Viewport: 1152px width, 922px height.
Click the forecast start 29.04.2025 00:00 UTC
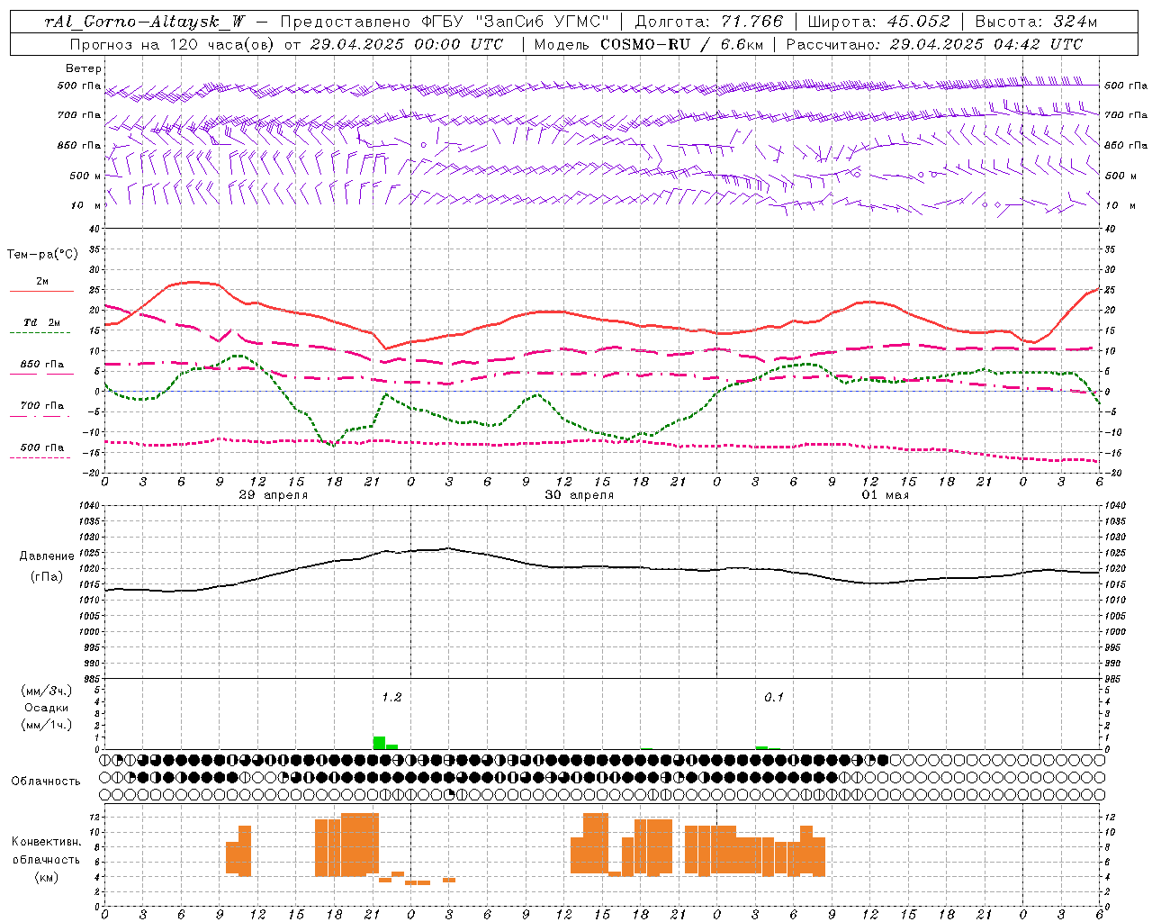[407, 44]
